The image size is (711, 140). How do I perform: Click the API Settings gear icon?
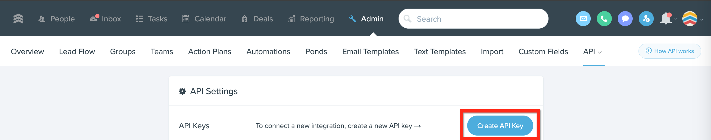pos(182,91)
